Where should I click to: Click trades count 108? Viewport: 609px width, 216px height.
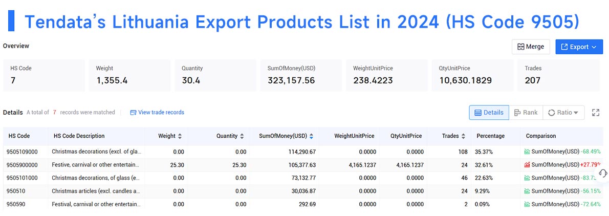pyautogui.click(x=463, y=152)
